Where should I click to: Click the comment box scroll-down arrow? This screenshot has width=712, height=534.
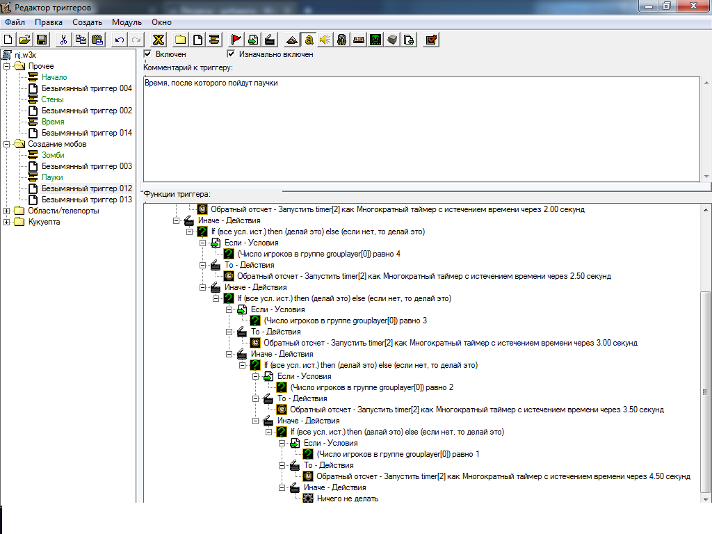point(706,177)
